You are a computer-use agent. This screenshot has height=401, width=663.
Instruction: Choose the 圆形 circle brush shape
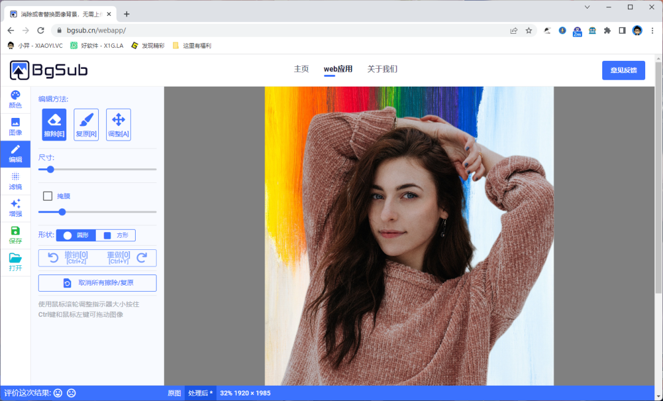click(x=76, y=235)
